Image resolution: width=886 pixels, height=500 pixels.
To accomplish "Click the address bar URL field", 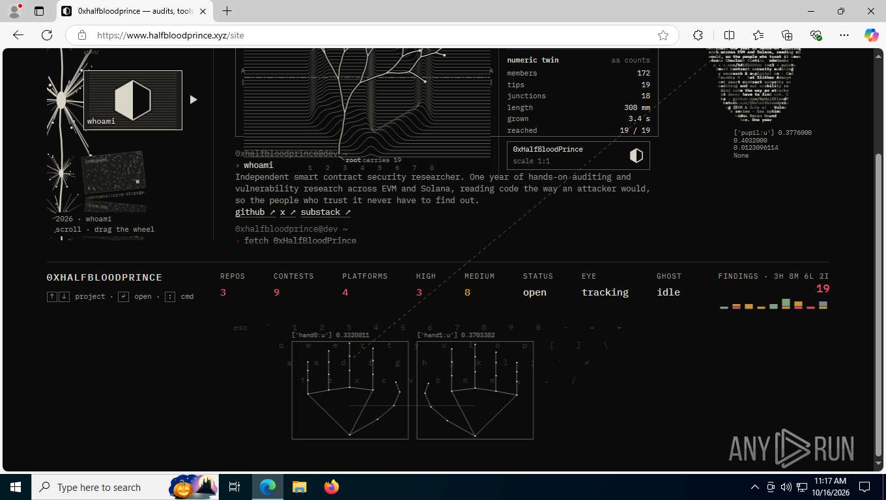I will [371, 35].
